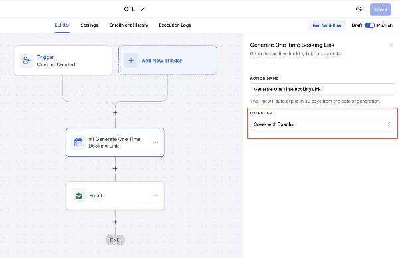Open the version history clock icon

point(359,9)
